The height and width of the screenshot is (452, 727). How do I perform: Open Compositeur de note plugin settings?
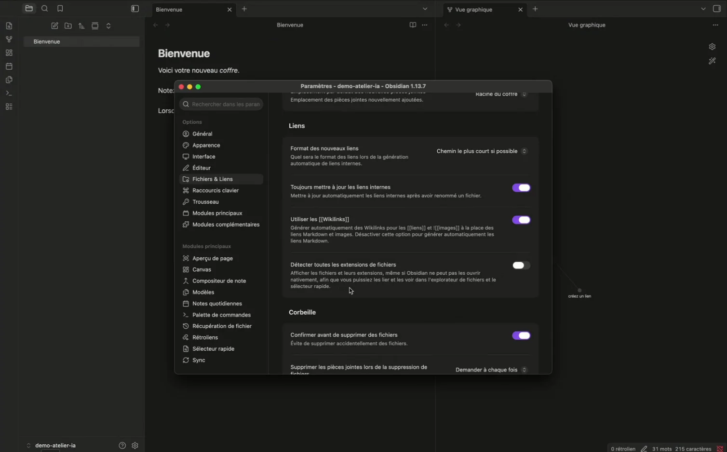coord(221,281)
